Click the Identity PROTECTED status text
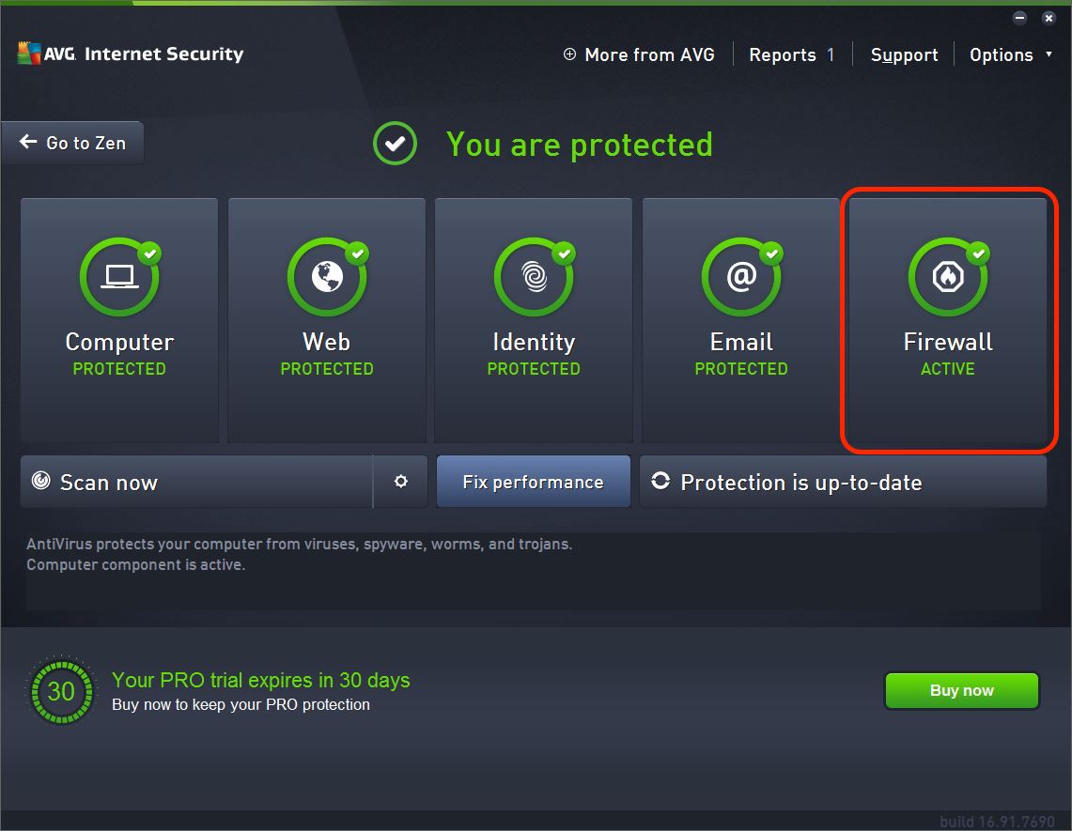 click(534, 369)
